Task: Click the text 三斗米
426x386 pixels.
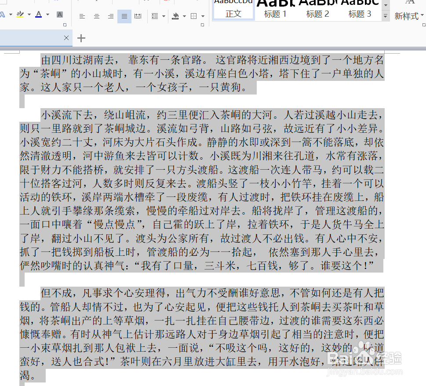Action: coord(219,266)
